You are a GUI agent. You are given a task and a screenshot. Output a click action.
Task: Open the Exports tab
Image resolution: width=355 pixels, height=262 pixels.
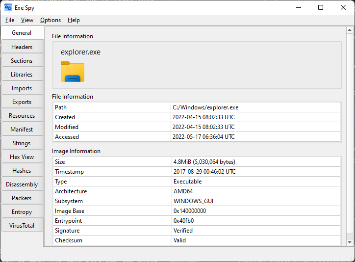(22, 102)
